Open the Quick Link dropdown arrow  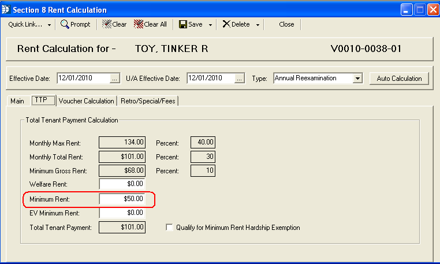pyautogui.click(x=50, y=25)
